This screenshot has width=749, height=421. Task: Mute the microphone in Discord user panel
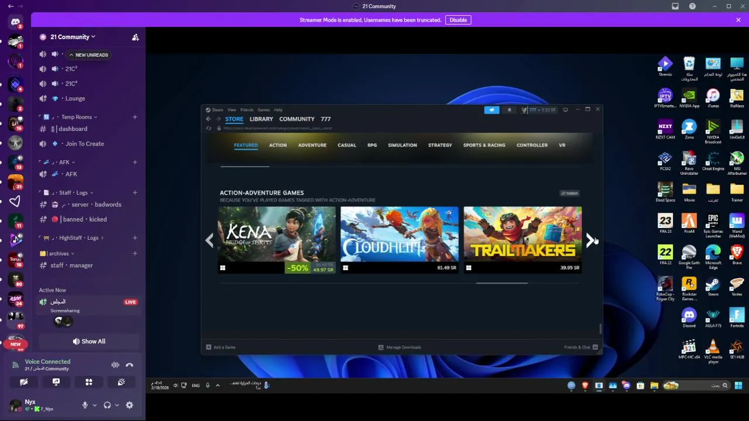(85, 405)
